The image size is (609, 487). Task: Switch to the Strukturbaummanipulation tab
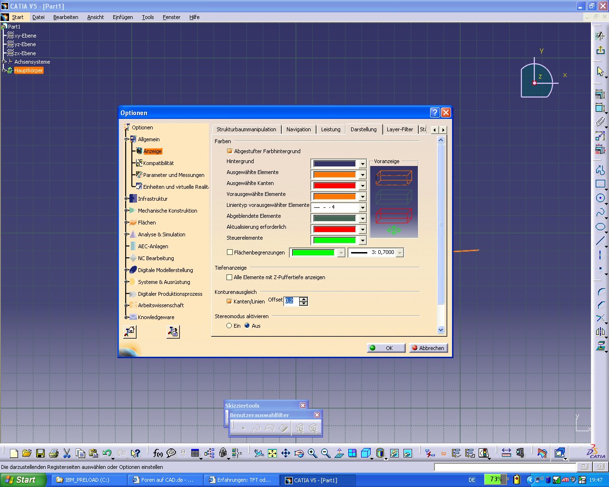(246, 129)
